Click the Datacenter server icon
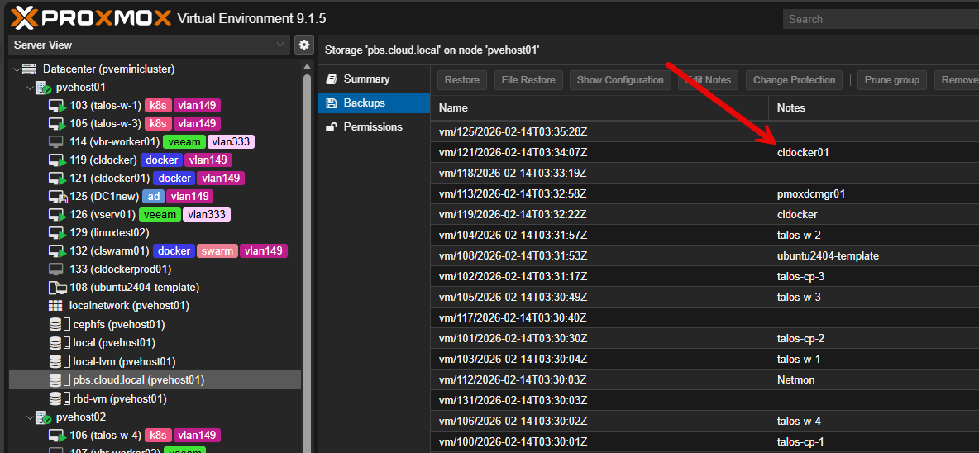The image size is (979, 453). pyautogui.click(x=29, y=69)
